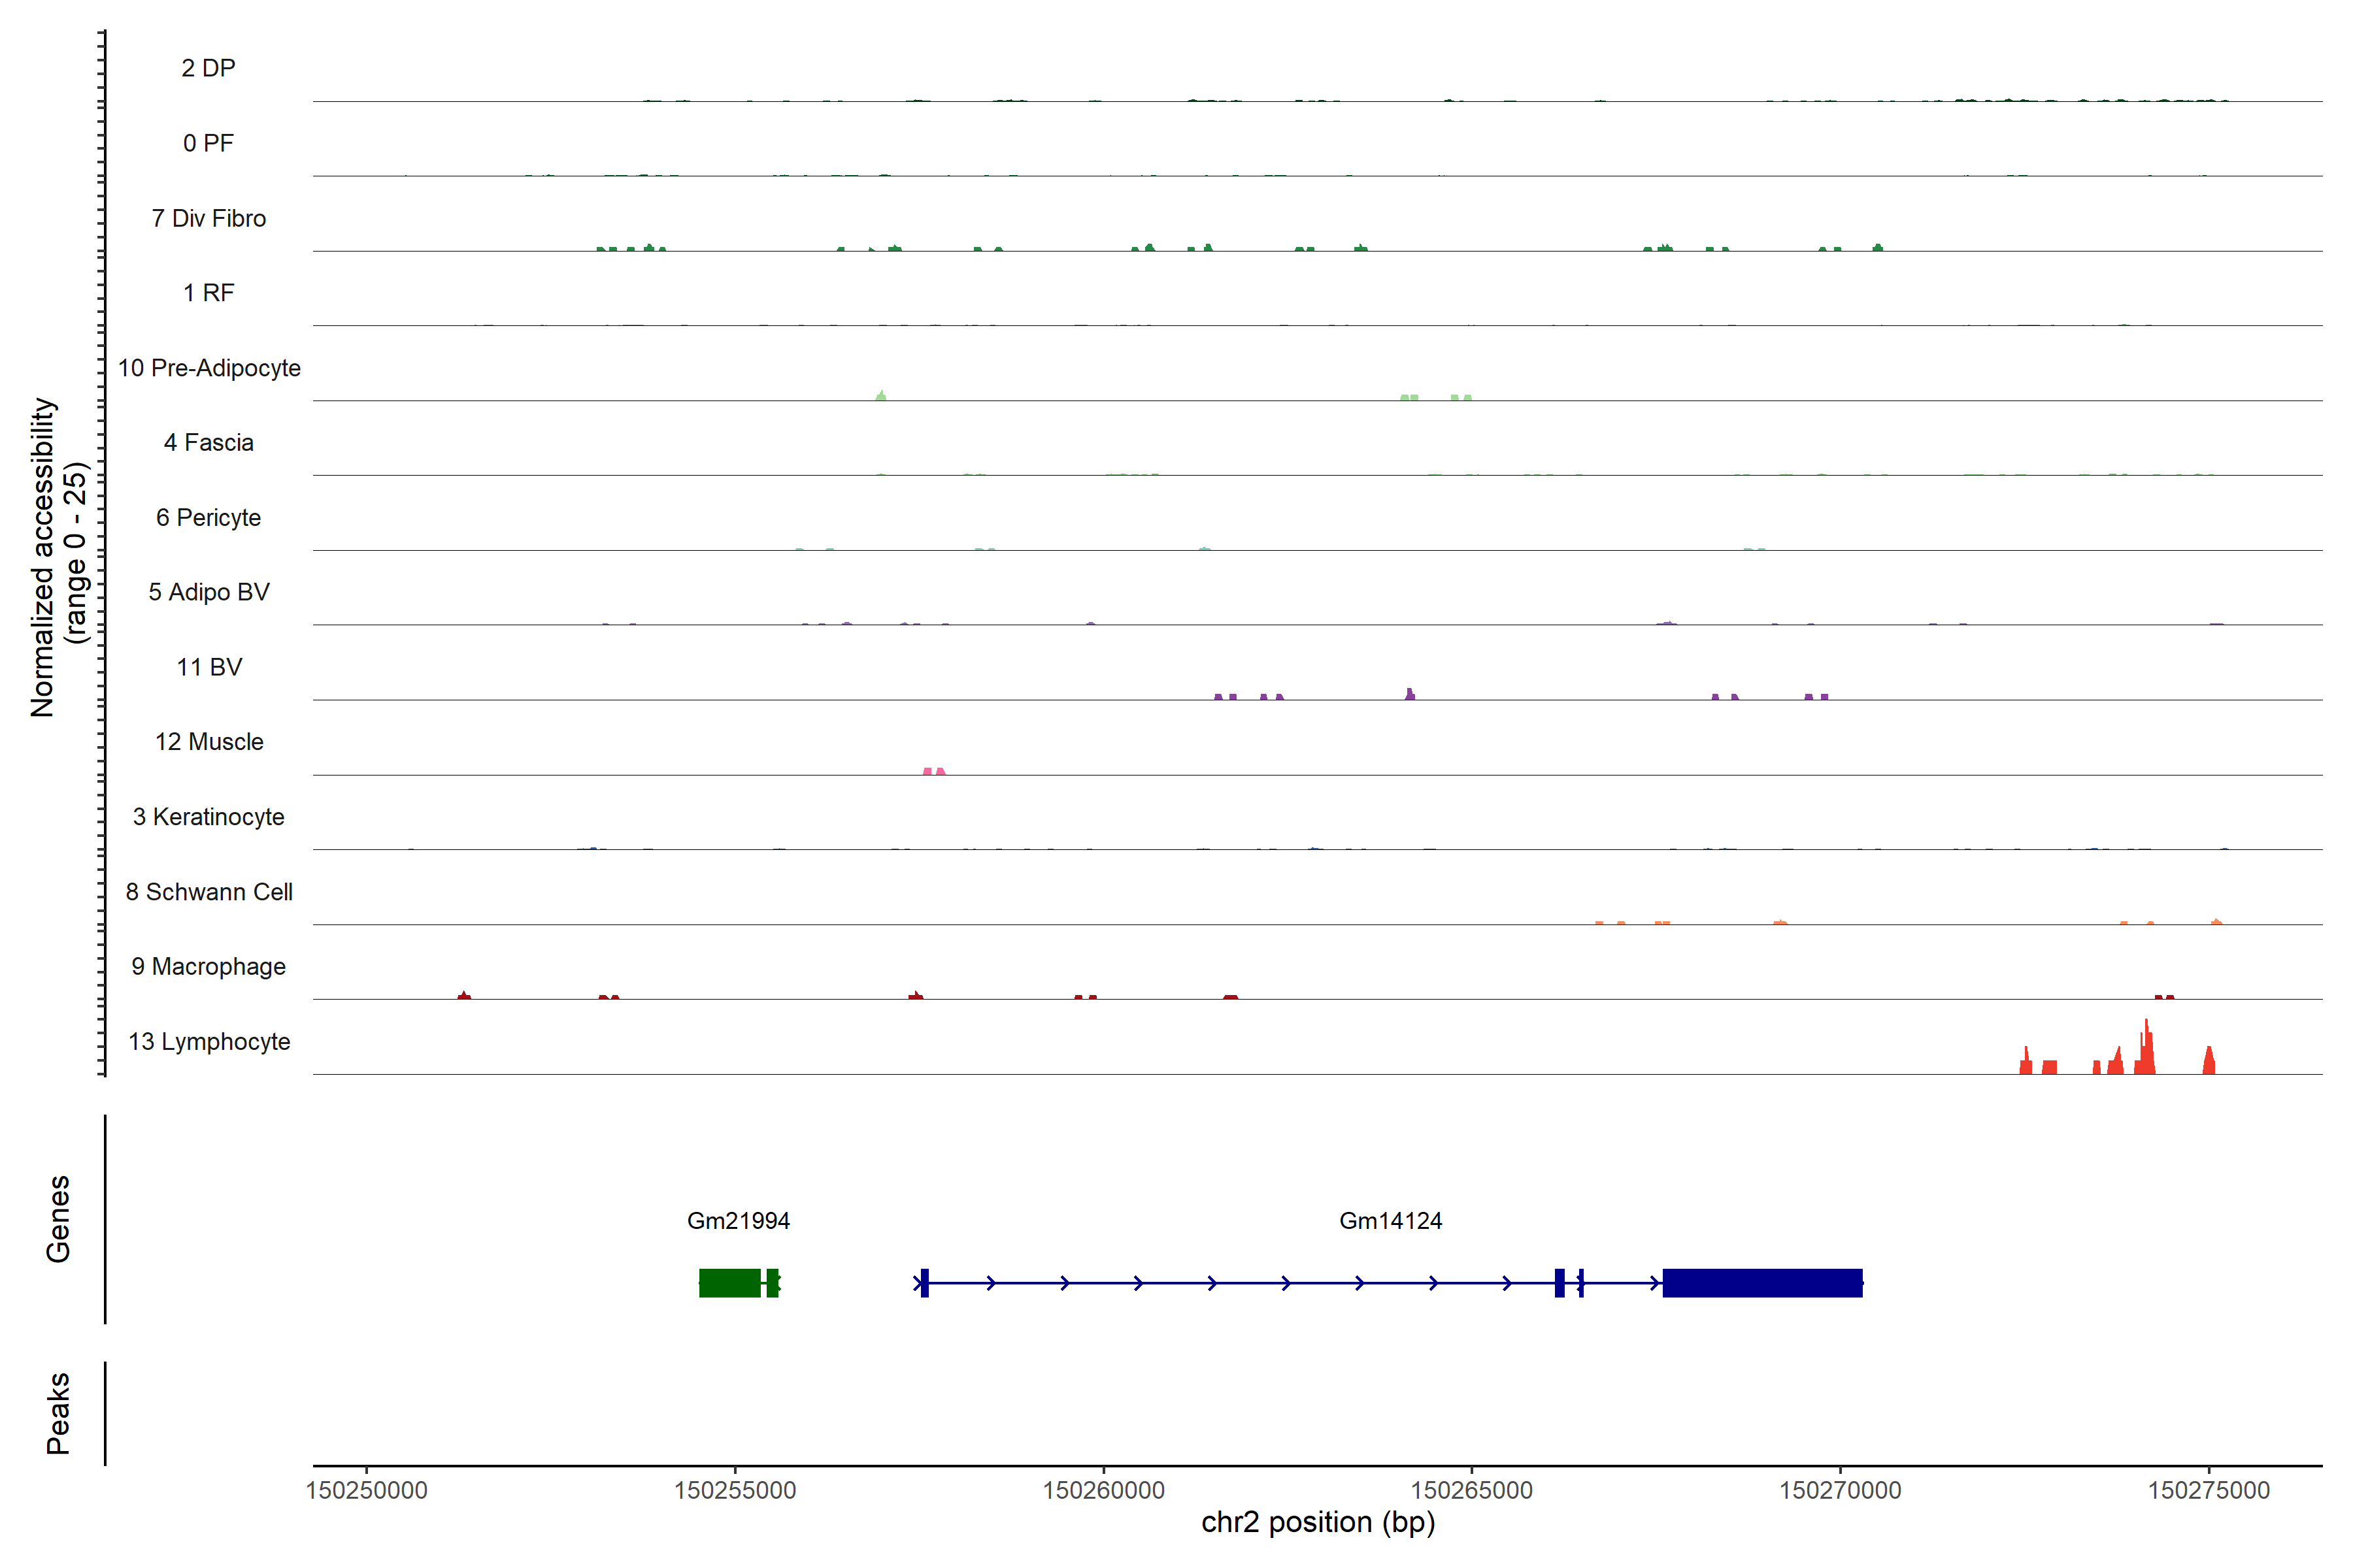Click the 9 Macrophage track label
Viewport: 2353px width, 1568px height.
[x=208, y=967]
